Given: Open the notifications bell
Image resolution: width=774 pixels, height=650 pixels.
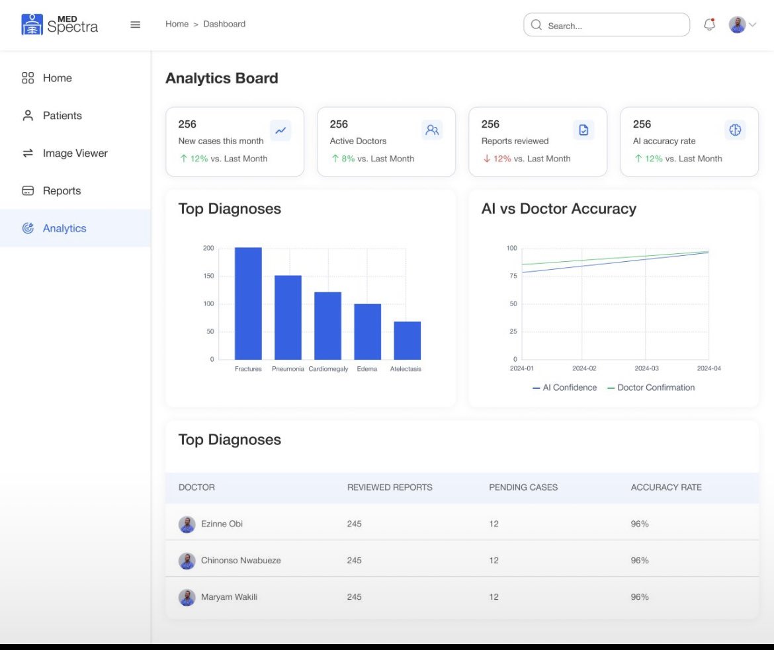Looking at the screenshot, I should click(x=709, y=24).
